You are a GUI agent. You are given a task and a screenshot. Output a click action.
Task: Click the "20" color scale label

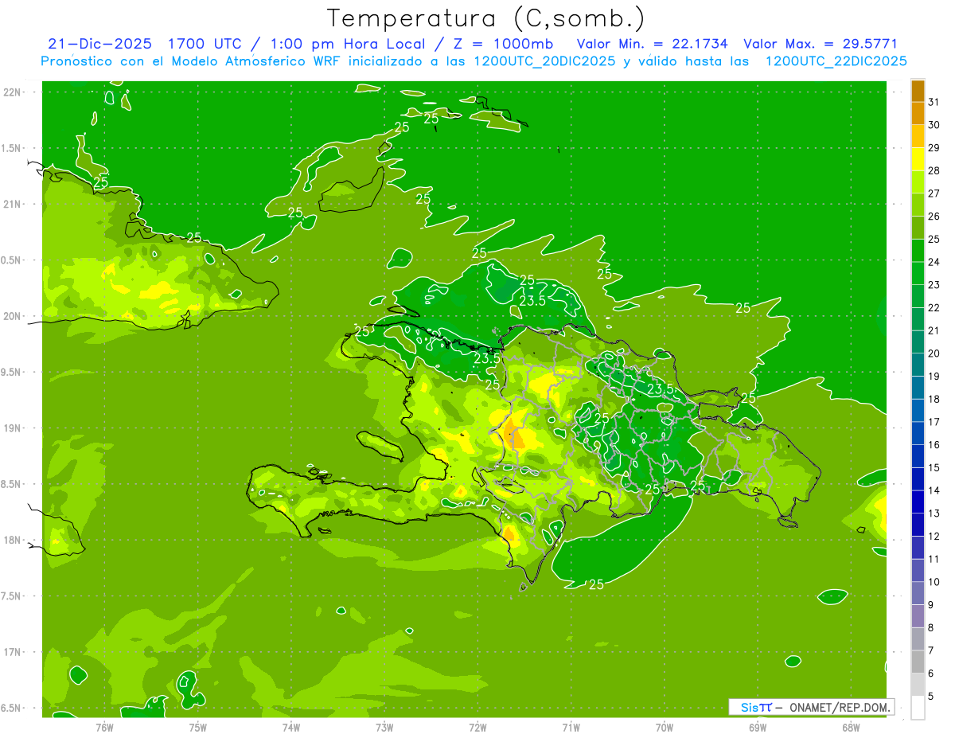[935, 353]
